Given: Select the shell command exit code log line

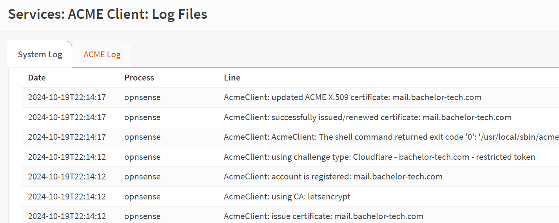Looking at the screenshot, I should pyautogui.click(x=290, y=137).
